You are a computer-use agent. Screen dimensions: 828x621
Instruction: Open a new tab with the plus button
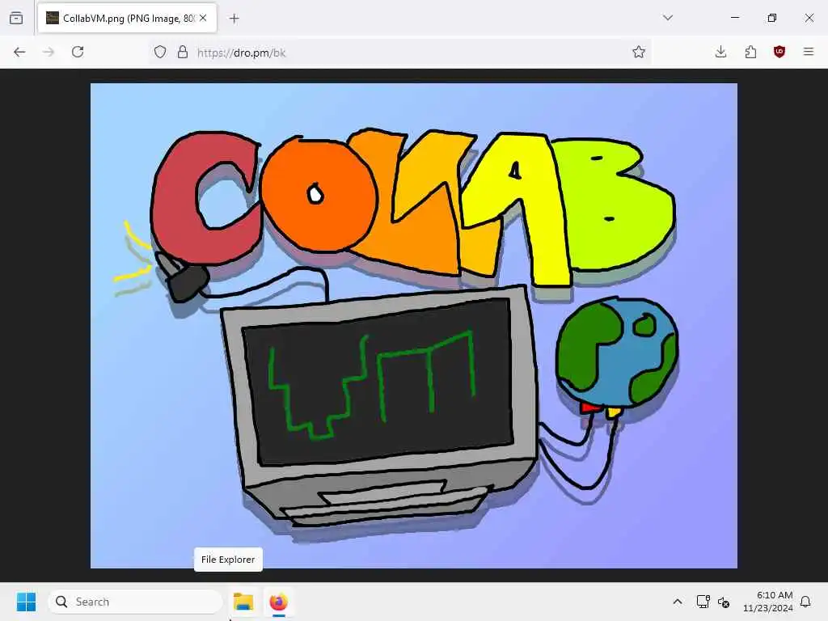pos(234,19)
